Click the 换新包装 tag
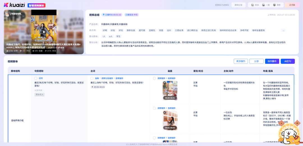Screen dimensions: 303x146 [x=130, y=30]
